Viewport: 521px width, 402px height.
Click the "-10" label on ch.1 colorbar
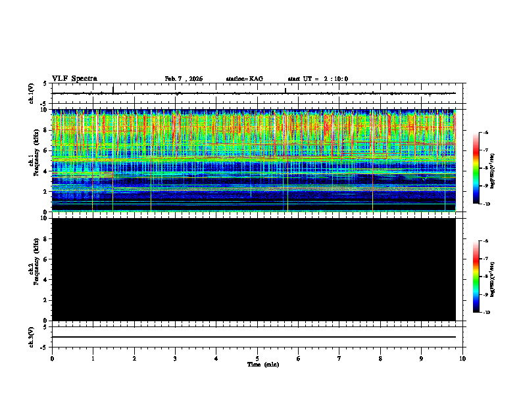[486, 204]
